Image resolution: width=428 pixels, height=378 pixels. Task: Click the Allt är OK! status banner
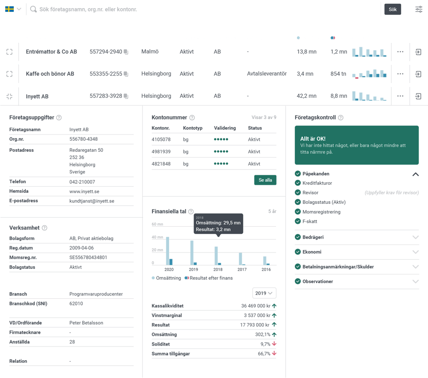point(356,145)
